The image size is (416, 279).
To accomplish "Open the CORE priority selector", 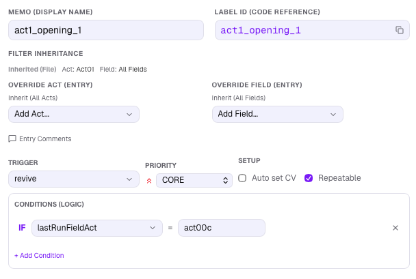I will [194, 181].
